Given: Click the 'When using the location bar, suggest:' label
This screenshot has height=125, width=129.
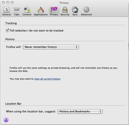Looking at the screenshot, I should (31, 111).
